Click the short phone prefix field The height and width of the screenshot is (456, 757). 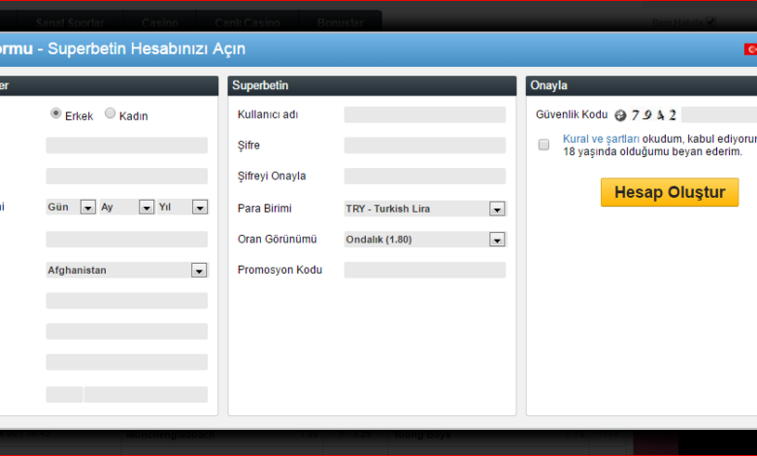click(64, 394)
